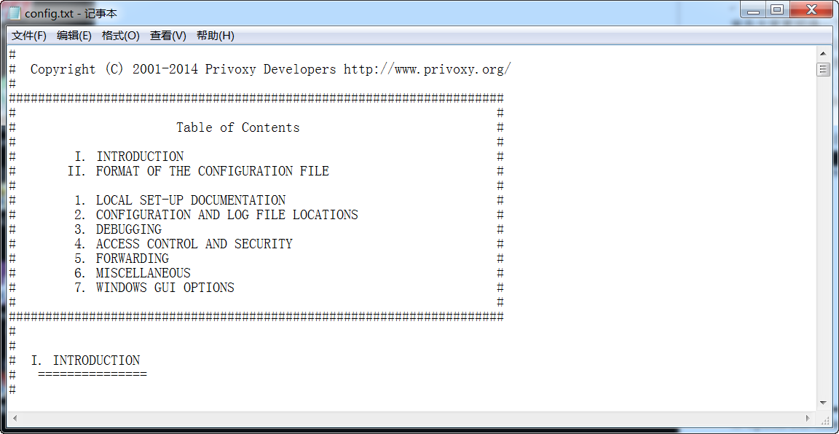Click the http://www.privoxy.org/ URL text
The height and width of the screenshot is (434, 839).
pyautogui.click(x=428, y=69)
